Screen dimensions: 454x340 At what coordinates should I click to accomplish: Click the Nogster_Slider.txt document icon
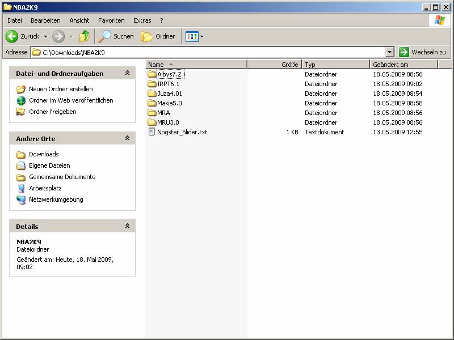pyautogui.click(x=152, y=132)
